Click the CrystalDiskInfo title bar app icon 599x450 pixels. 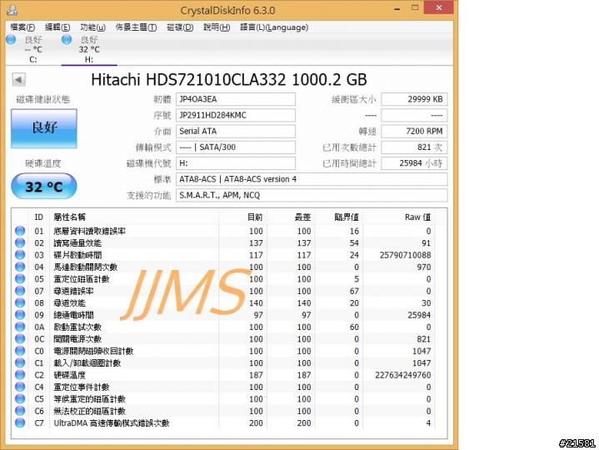(x=12, y=10)
